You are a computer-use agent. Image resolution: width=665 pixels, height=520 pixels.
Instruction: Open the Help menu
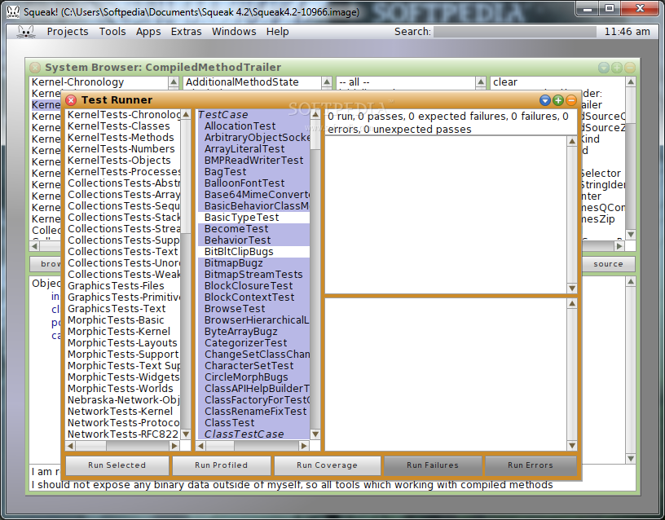tap(277, 32)
